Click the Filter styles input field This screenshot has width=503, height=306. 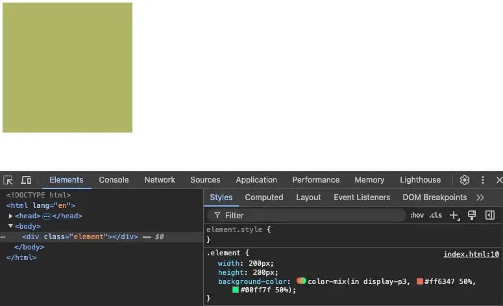click(x=307, y=215)
